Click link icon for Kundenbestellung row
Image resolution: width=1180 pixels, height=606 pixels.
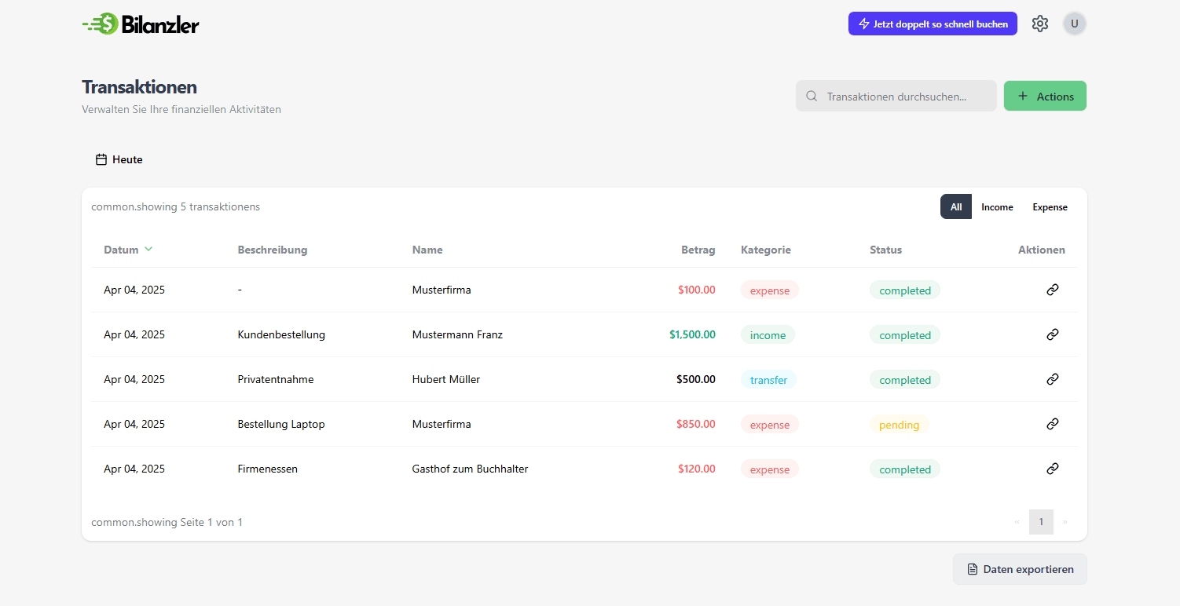pos(1053,334)
